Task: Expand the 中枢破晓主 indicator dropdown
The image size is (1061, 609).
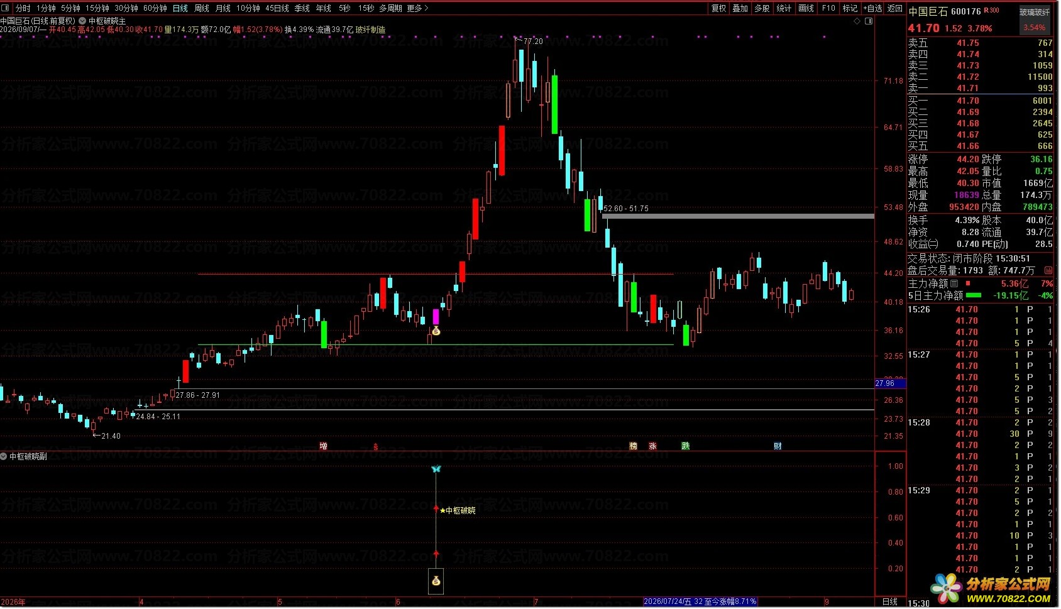Action: pos(82,21)
